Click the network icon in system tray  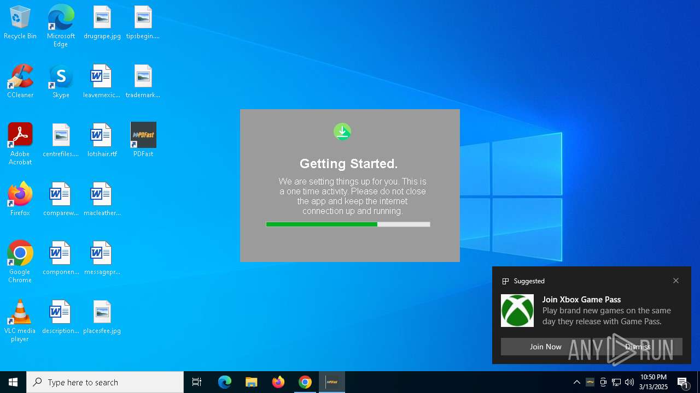click(616, 382)
